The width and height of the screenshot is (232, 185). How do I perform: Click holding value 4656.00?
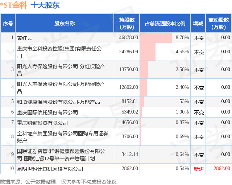130,122
